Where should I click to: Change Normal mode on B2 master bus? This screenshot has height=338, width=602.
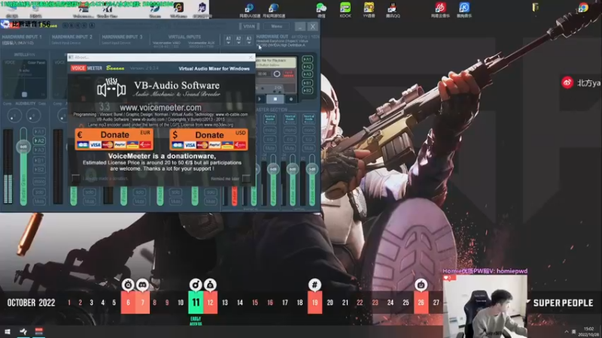[309, 119]
